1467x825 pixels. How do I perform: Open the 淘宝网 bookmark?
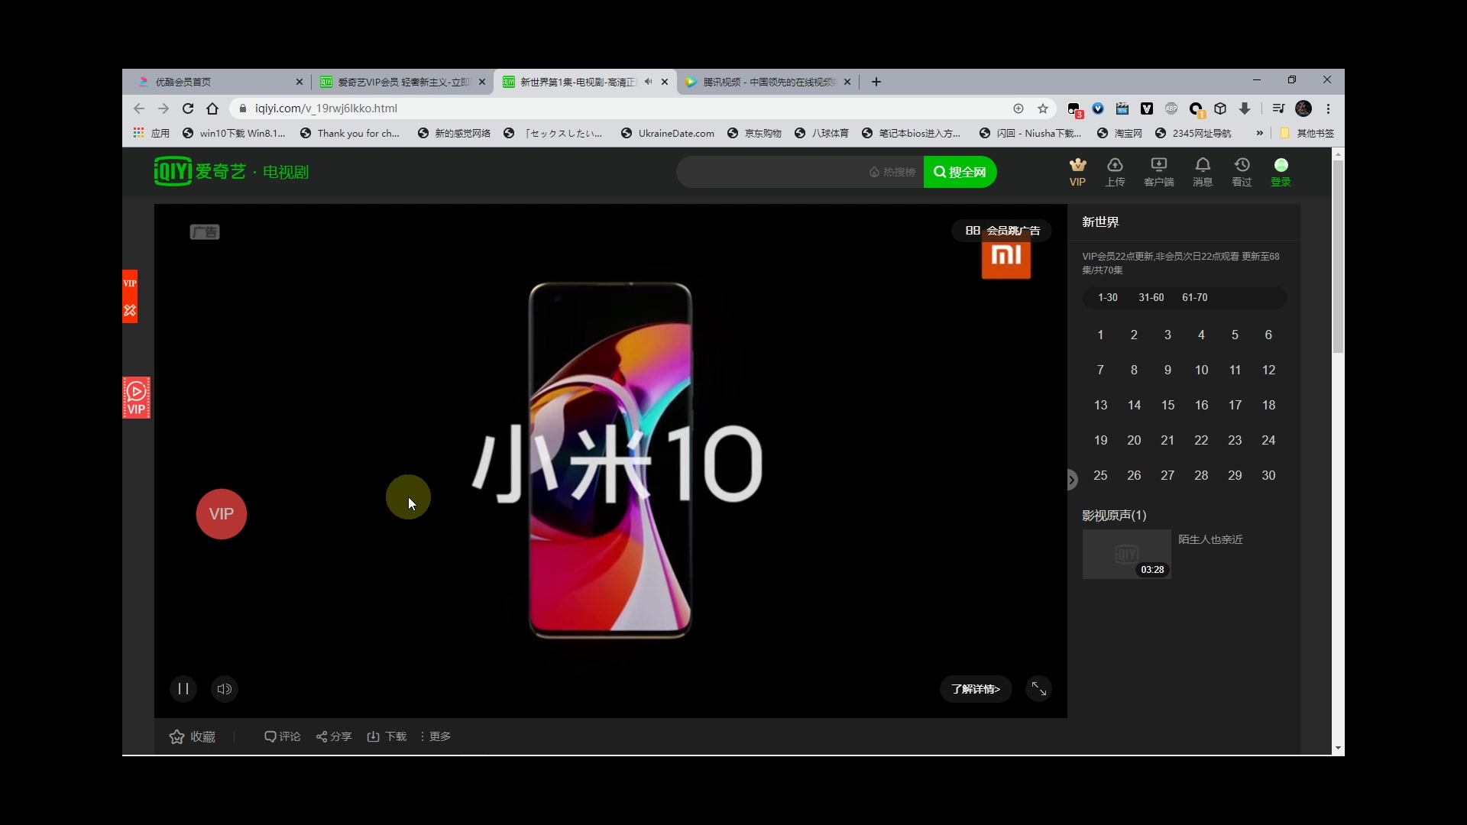1119,133
